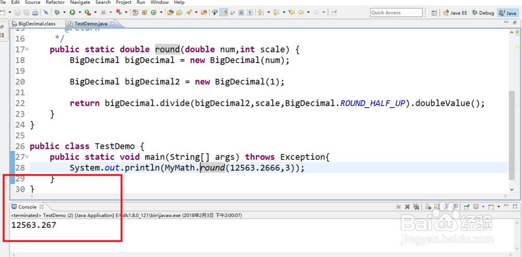Click the New Java Project icon
The width and height of the screenshot is (522, 257).
click(136, 12)
